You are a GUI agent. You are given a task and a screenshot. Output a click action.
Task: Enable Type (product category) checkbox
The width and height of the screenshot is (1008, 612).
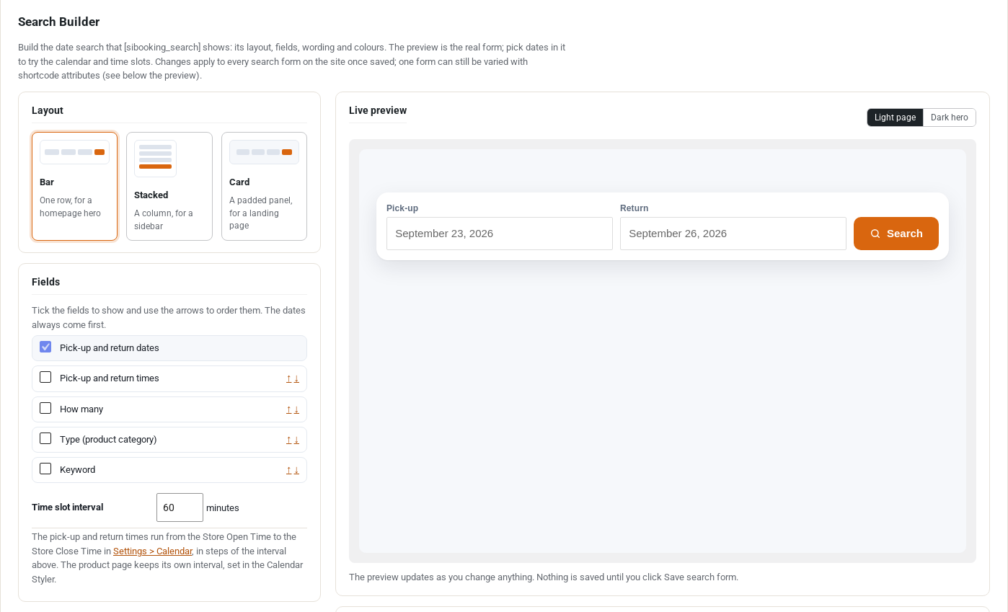(45, 438)
